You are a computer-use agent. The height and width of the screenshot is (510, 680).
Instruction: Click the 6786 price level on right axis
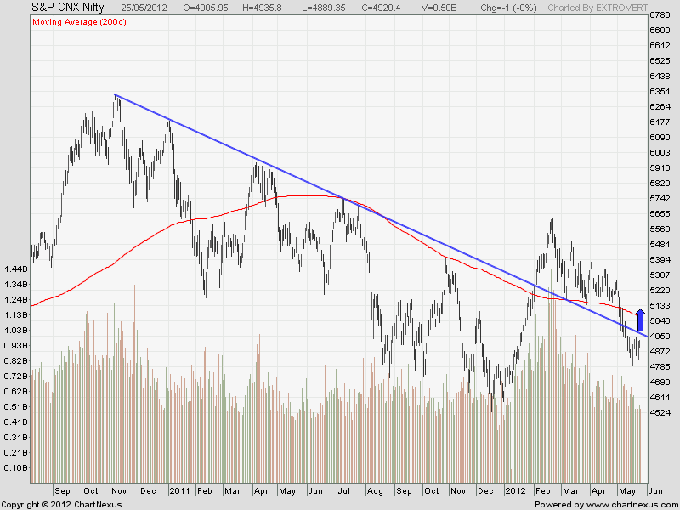660,15
